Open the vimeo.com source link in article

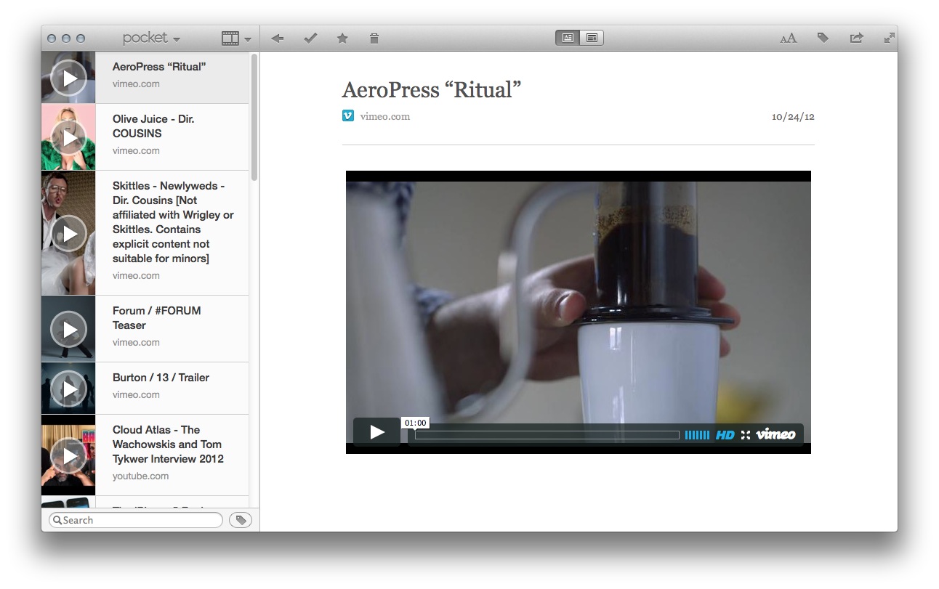385,116
